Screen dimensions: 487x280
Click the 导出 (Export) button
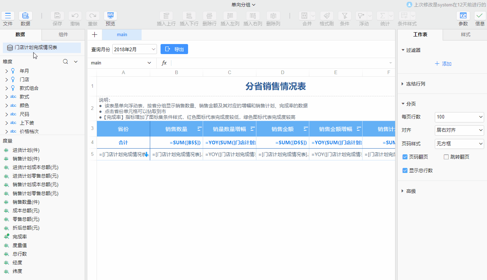174,49
